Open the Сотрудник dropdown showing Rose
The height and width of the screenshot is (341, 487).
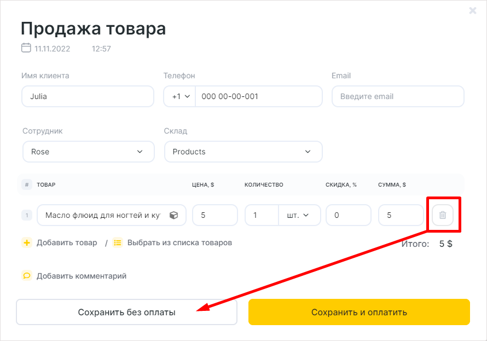pyautogui.click(x=89, y=152)
